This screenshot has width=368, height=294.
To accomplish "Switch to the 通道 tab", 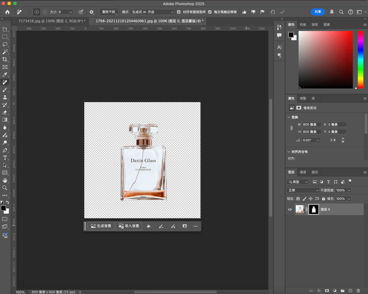I will (x=302, y=172).
